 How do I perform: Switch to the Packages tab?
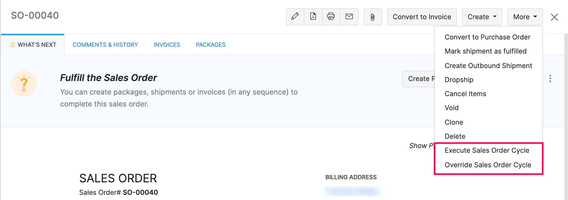(x=211, y=45)
